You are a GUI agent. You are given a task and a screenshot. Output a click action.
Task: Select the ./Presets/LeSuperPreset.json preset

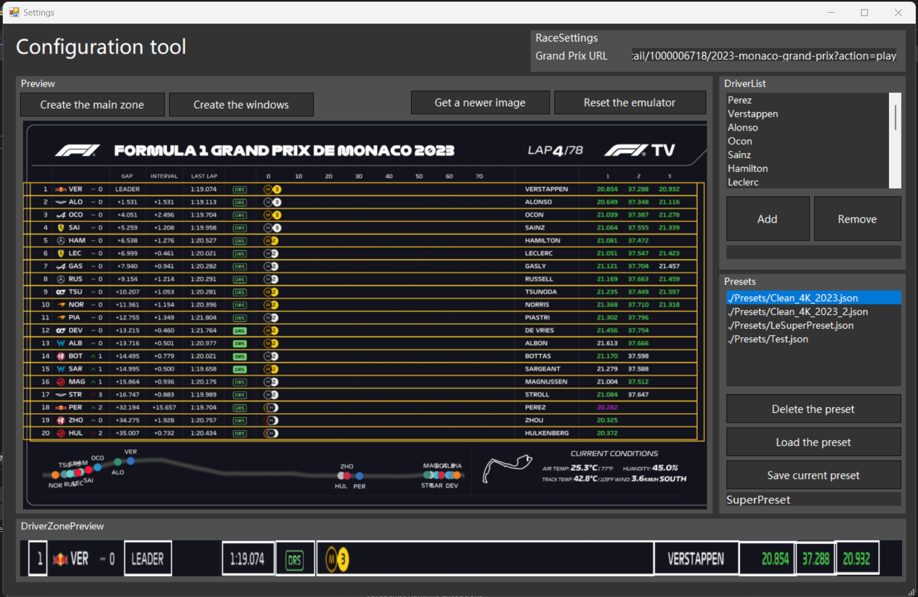pos(813,325)
